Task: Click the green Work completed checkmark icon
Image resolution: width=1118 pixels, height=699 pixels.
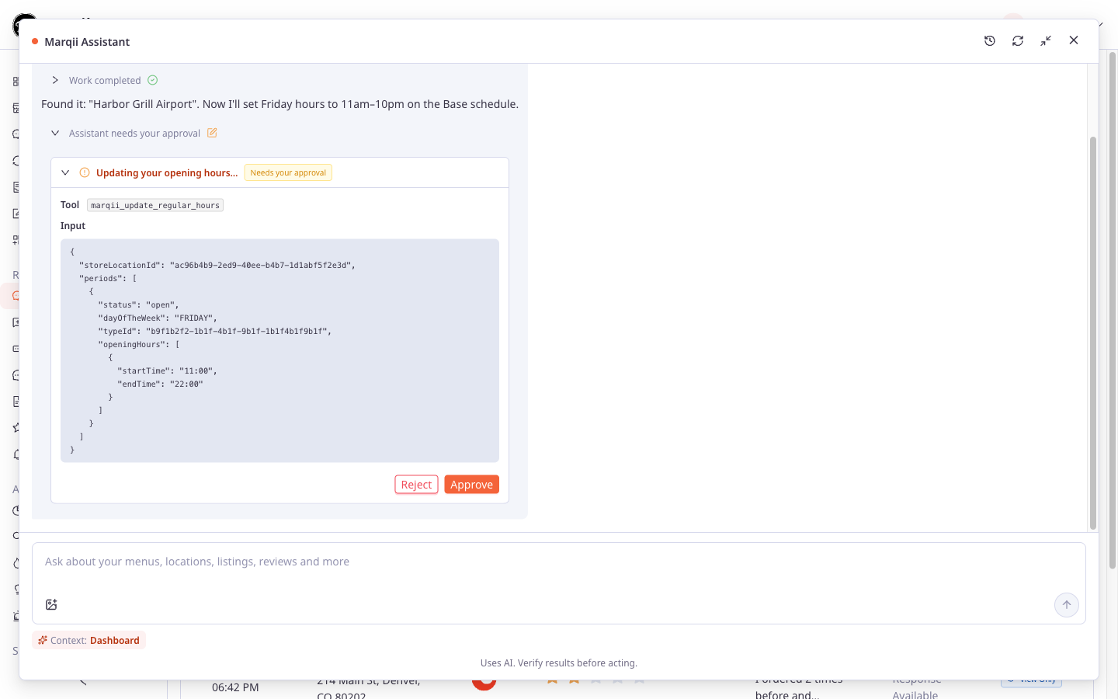Action: (153, 80)
